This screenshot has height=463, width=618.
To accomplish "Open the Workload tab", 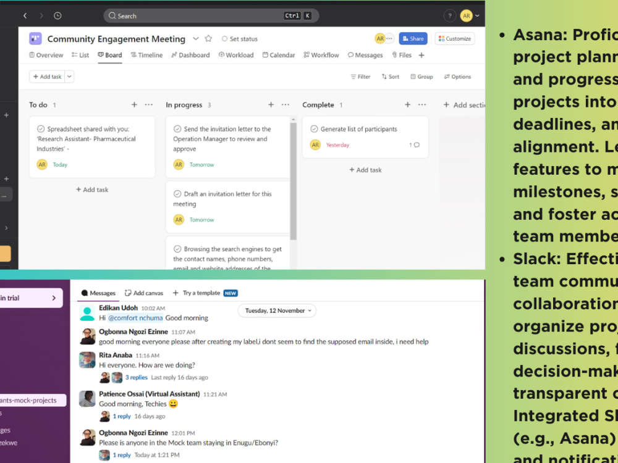I will tap(236, 55).
